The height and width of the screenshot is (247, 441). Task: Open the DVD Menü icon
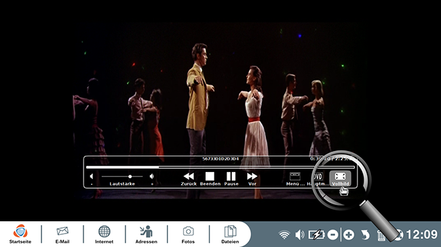(295, 179)
